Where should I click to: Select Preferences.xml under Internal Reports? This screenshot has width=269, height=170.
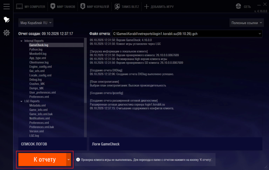pyautogui.click(x=39, y=97)
